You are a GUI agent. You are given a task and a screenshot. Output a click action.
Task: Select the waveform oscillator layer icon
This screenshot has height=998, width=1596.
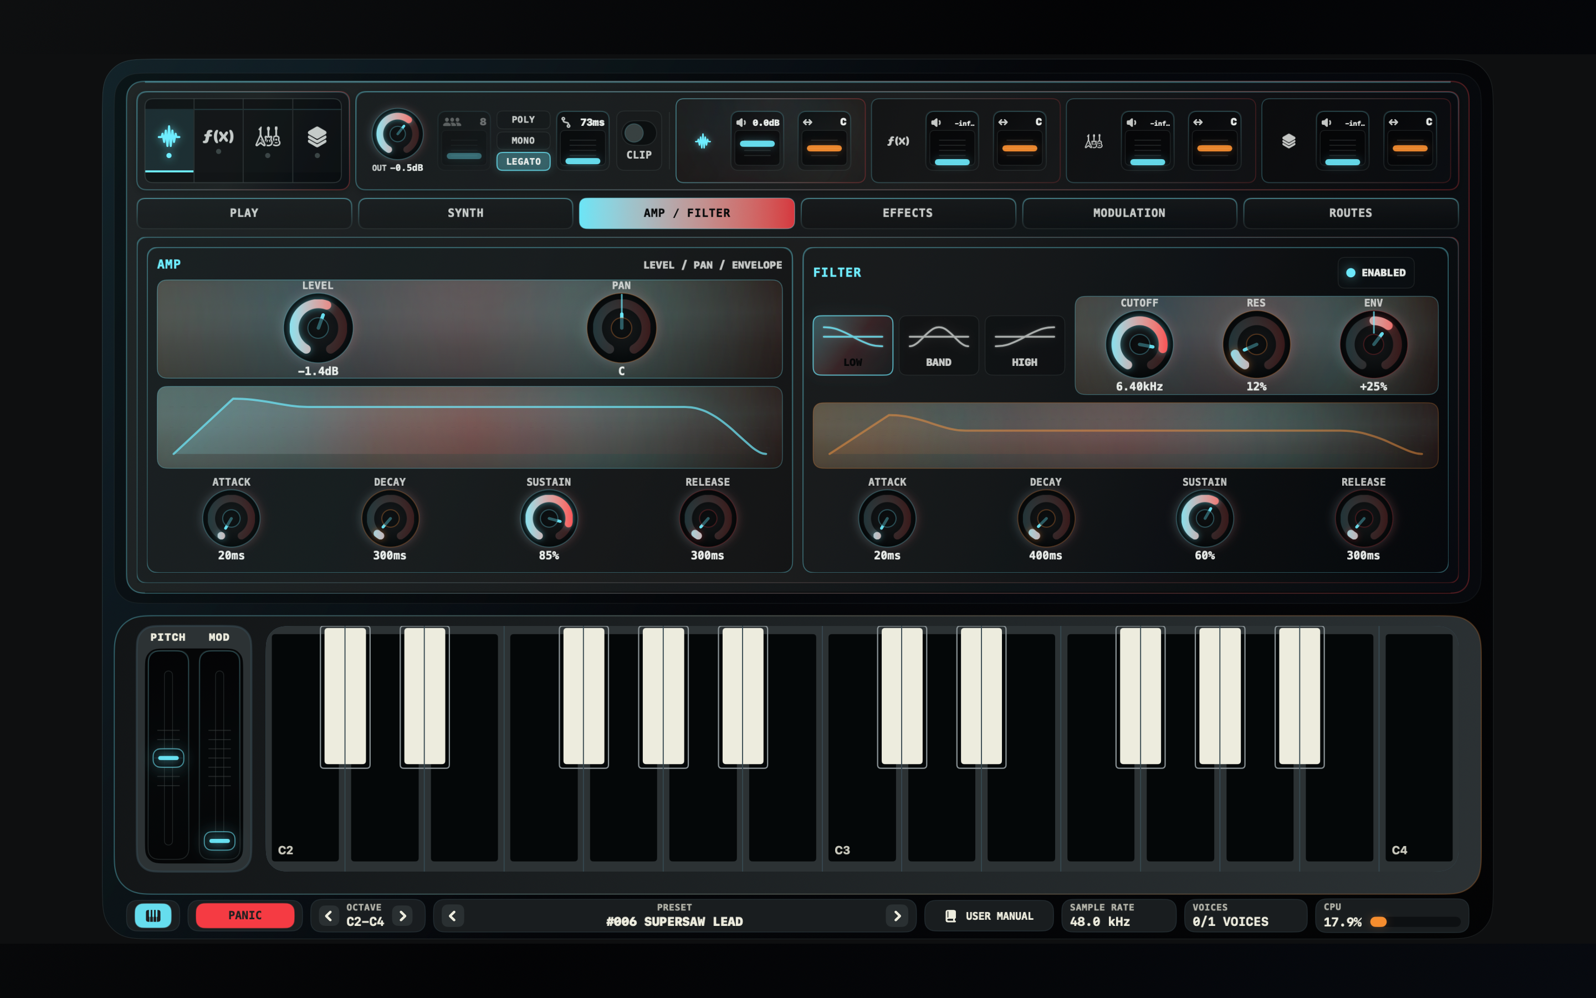click(169, 136)
